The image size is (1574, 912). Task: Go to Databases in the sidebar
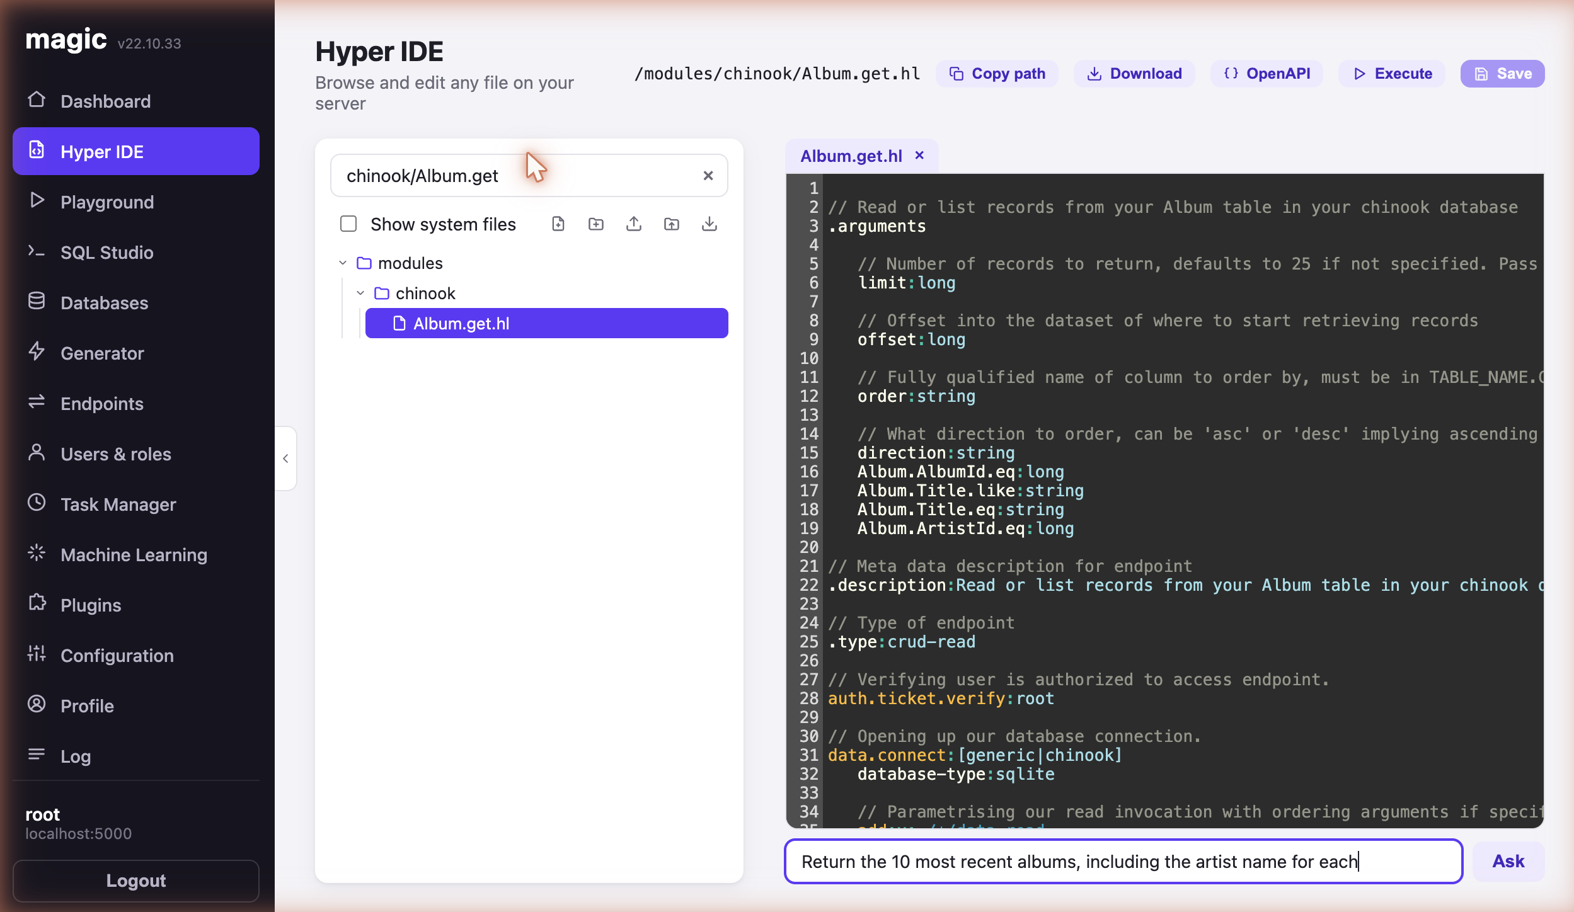pyautogui.click(x=136, y=302)
